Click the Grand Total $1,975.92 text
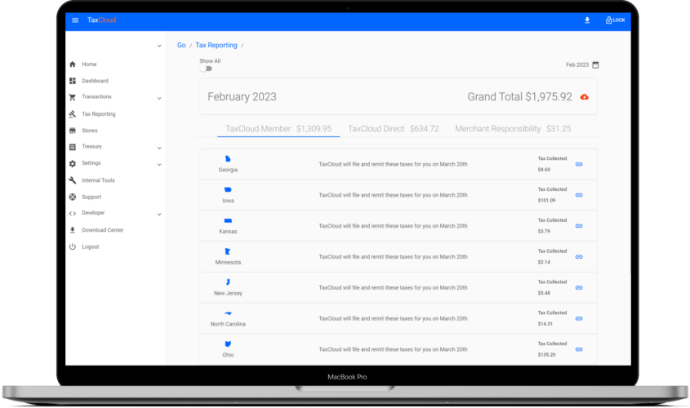The image size is (690, 408). point(519,97)
